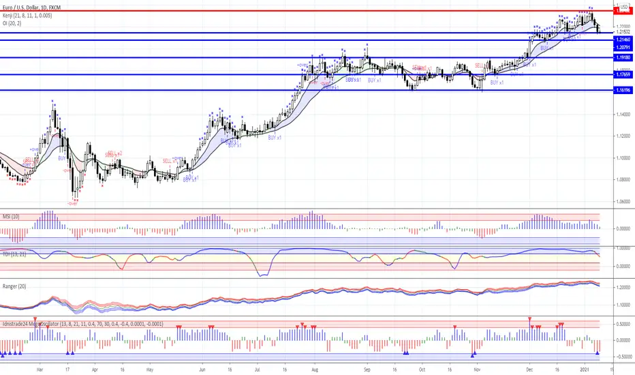
Task: Select the Ranger (20) indicator label
Action: pos(14,286)
